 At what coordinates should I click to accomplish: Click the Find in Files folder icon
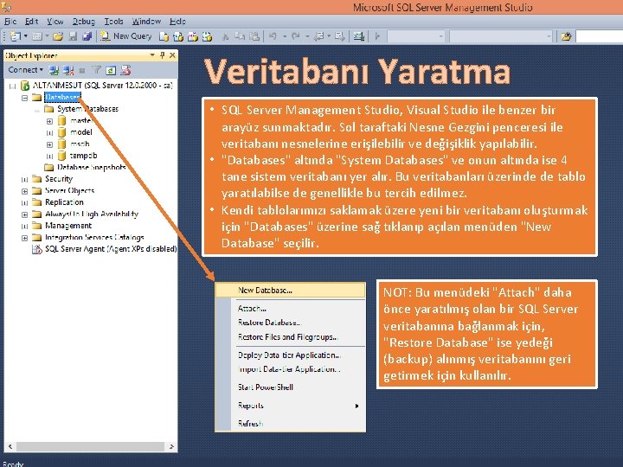point(566,36)
